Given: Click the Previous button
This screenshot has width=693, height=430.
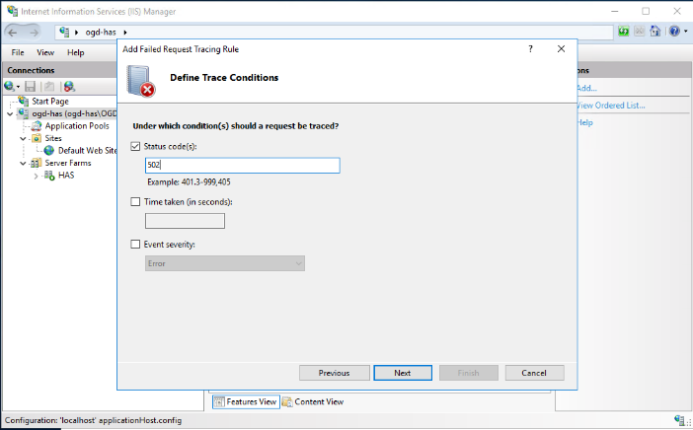Looking at the screenshot, I should tap(334, 373).
